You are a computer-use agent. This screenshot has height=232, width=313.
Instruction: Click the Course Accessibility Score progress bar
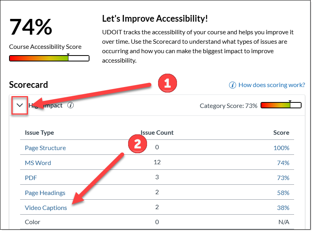49,58
